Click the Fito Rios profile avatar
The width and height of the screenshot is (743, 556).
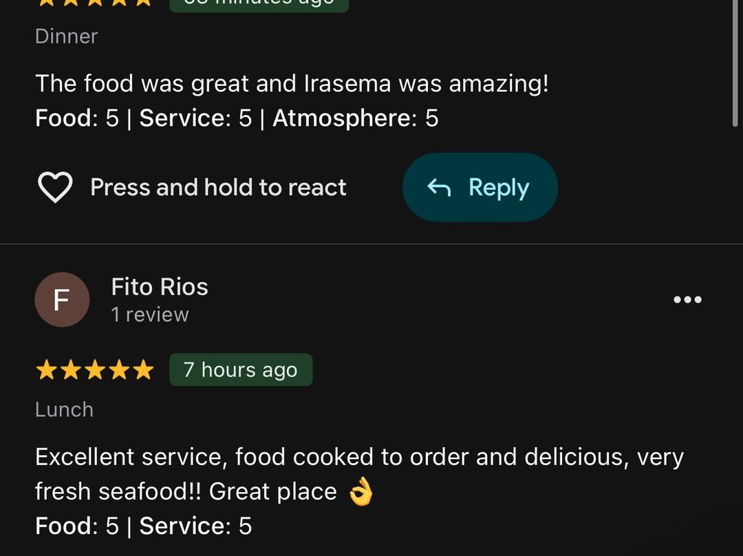(62, 300)
